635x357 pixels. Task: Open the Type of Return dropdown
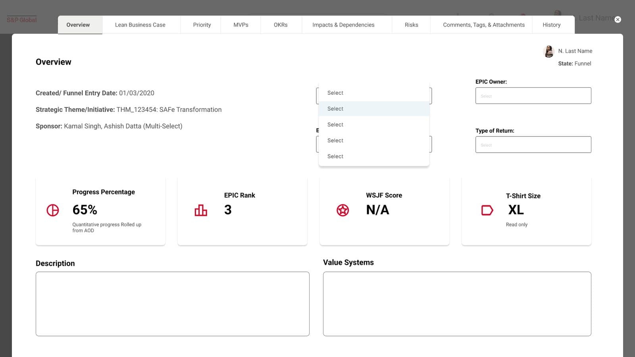pos(533,145)
